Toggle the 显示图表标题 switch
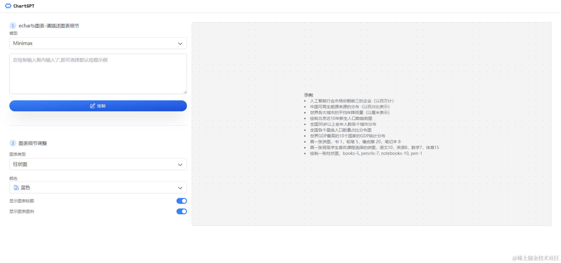Image resolution: width=561 pixels, height=263 pixels. pyautogui.click(x=182, y=201)
